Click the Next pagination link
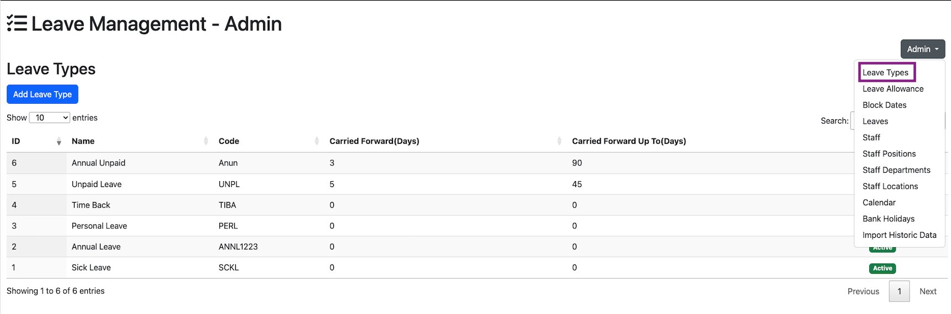This screenshot has height=314, width=951. point(928,291)
